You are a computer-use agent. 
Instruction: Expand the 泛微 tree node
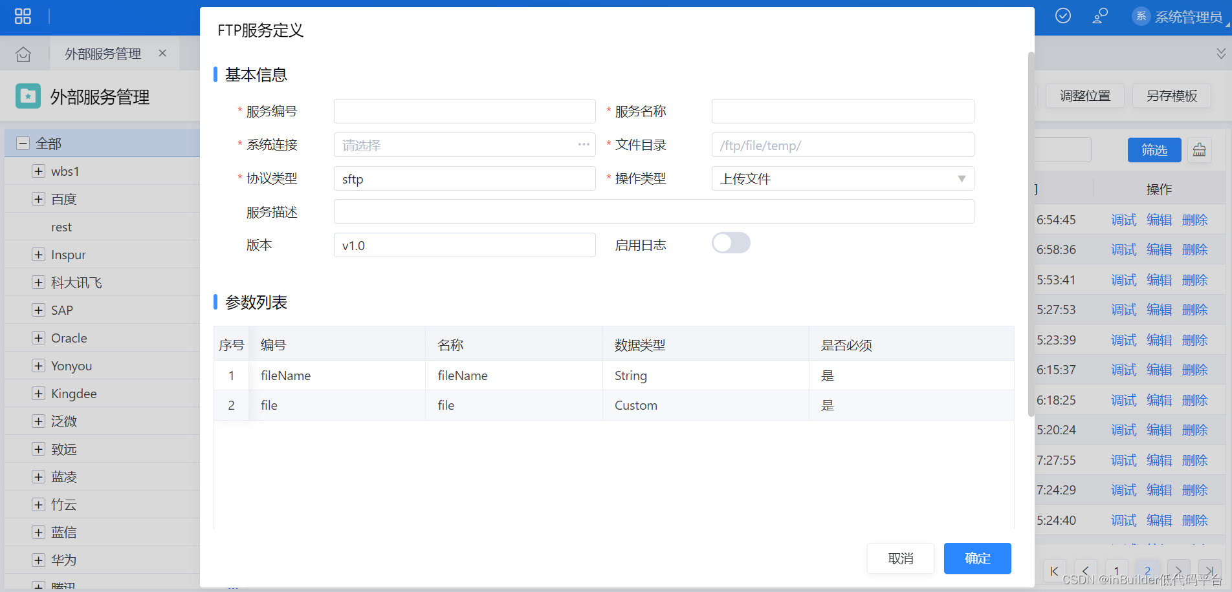click(x=39, y=421)
